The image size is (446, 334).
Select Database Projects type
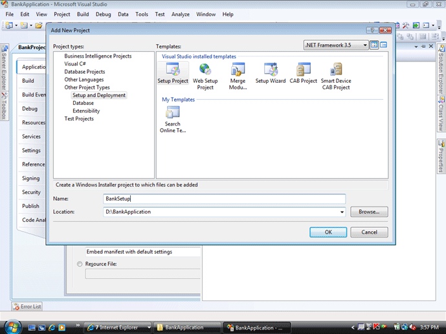(x=85, y=72)
